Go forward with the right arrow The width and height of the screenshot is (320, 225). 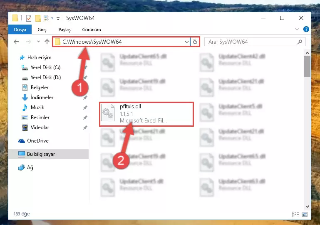point(28,42)
